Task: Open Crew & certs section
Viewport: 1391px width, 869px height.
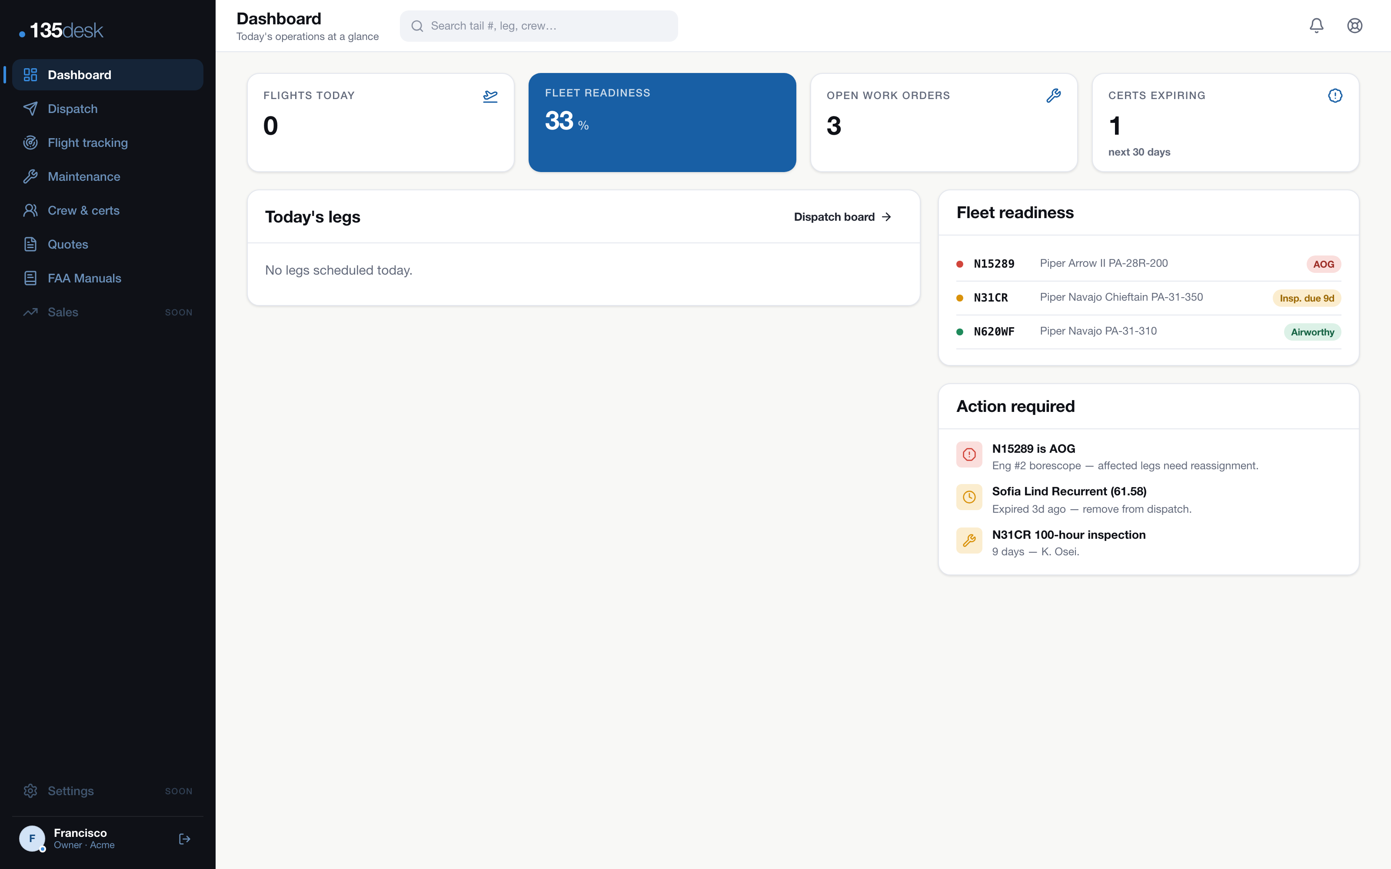Action: pyautogui.click(x=107, y=210)
